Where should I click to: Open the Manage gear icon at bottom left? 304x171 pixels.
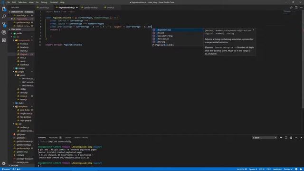tap(4, 163)
